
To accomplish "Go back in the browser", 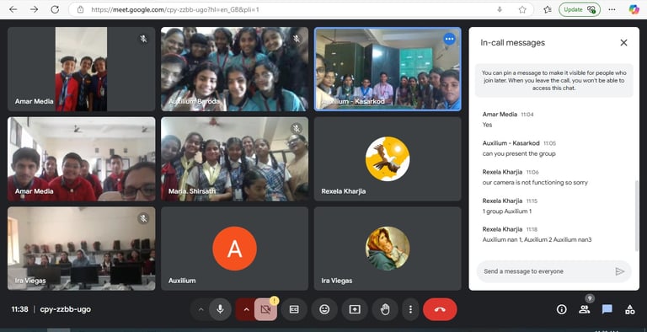I will tap(13, 9).
